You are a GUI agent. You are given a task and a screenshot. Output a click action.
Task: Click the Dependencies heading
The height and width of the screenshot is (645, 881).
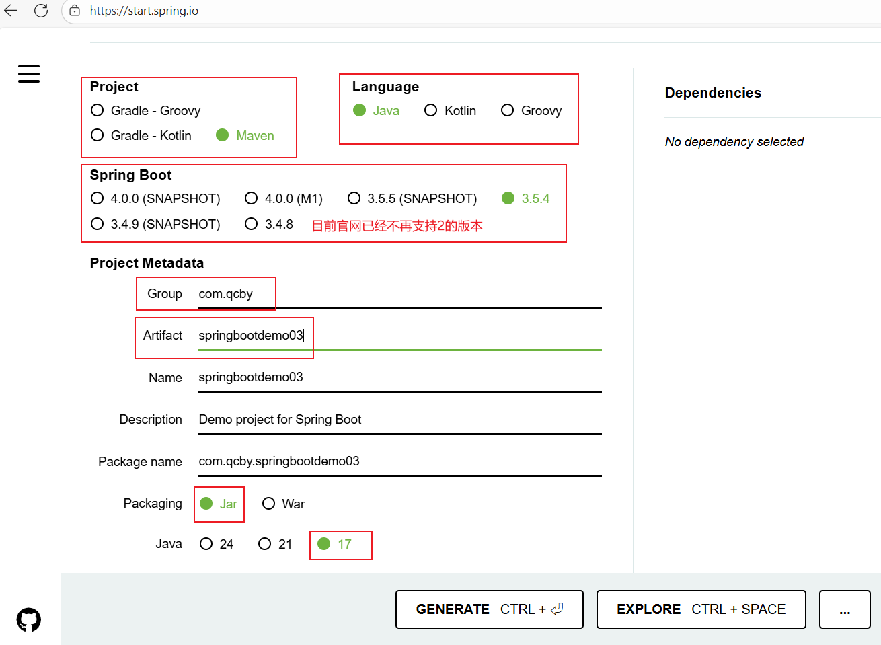pos(713,93)
